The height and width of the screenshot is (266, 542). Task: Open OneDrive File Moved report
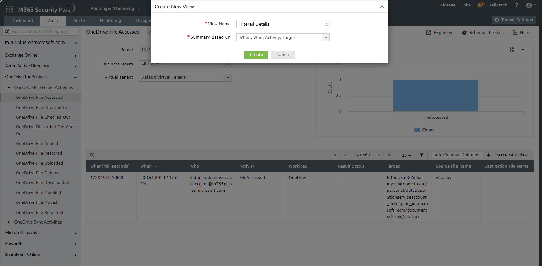pyautogui.click(x=36, y=202)
